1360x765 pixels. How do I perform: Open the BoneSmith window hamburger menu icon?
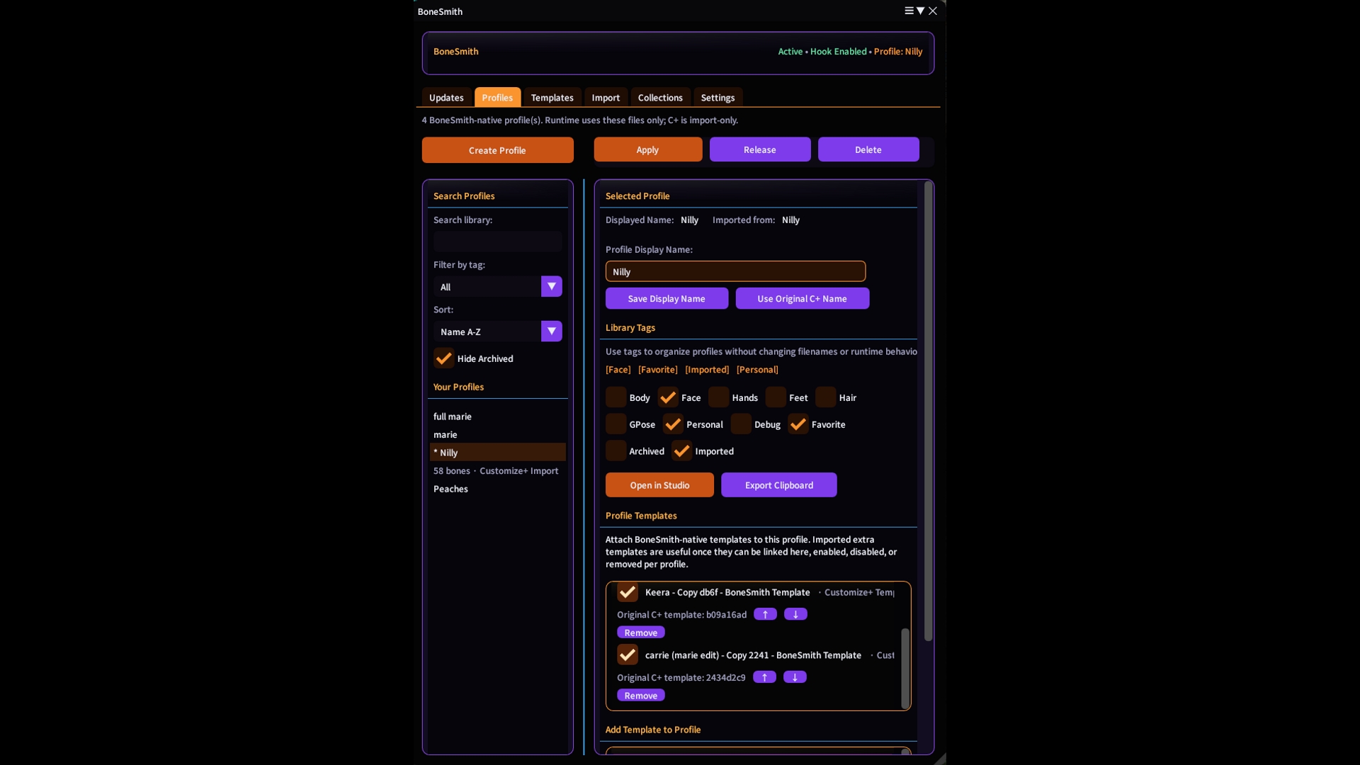pyautogui.click(x=909, y=11)
